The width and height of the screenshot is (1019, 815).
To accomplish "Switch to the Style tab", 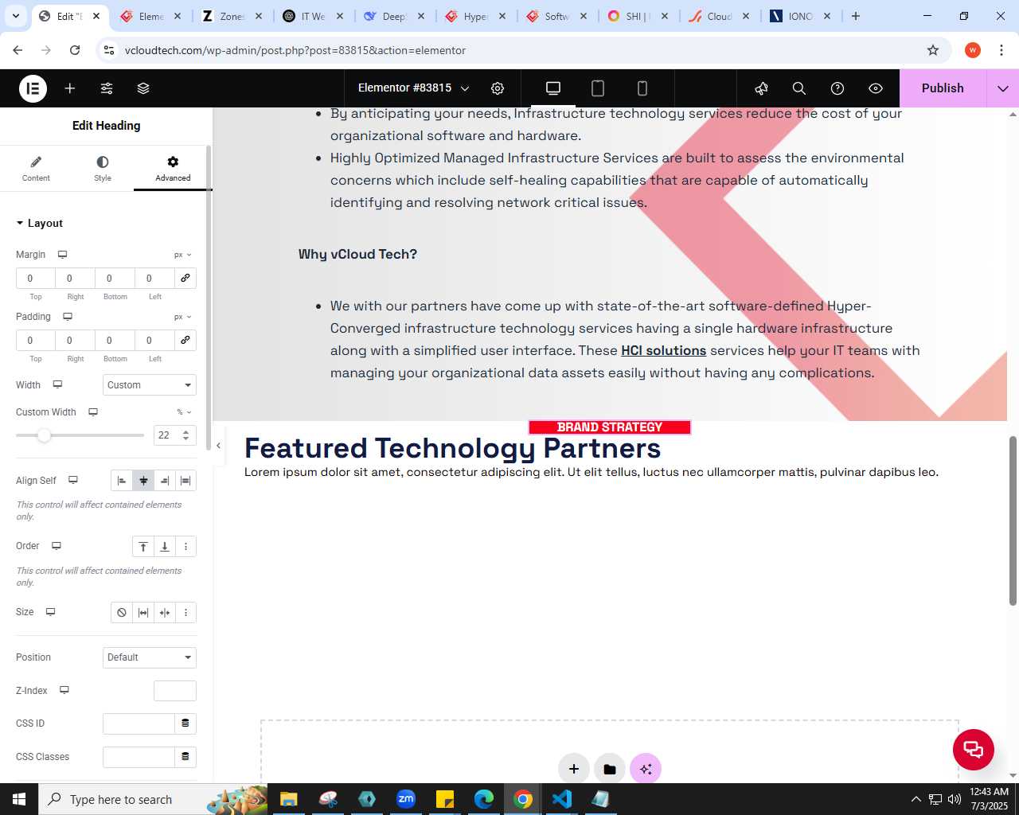I will pos(103,169).
